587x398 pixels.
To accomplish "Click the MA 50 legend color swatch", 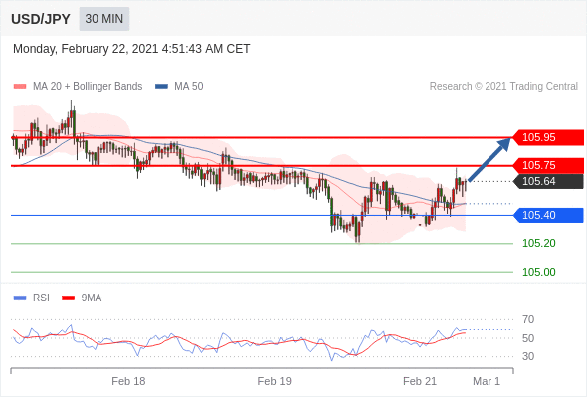I will point(161,87).
